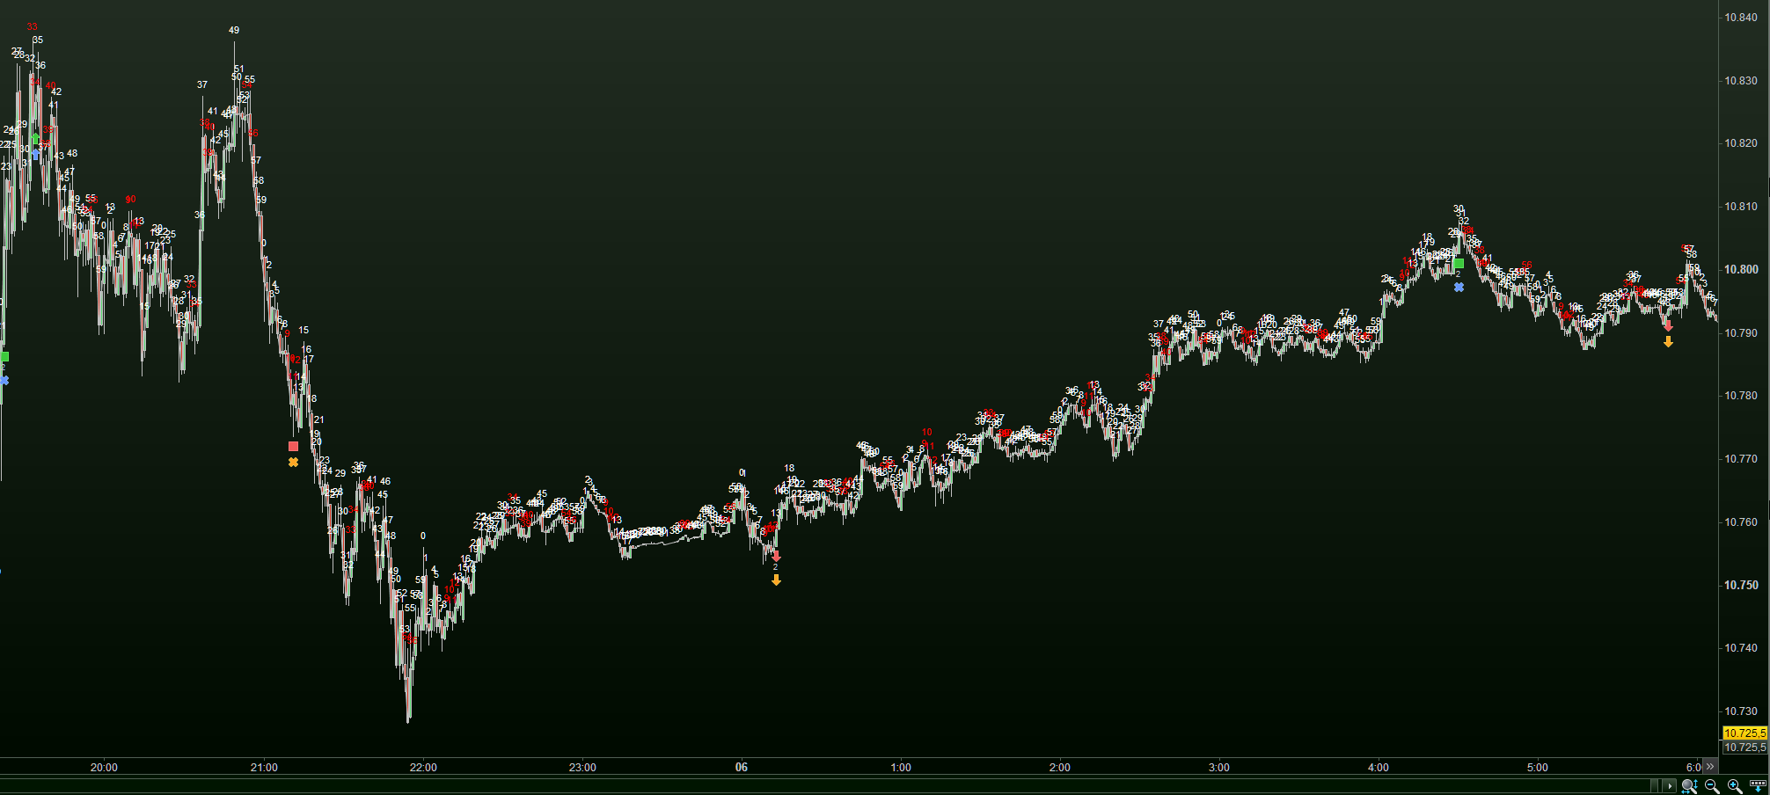Click the 3:00 time axis label
Image resolution: width=1770 pixels, height=795 pixels.
pyautogui.click(x=1219, y=768)
